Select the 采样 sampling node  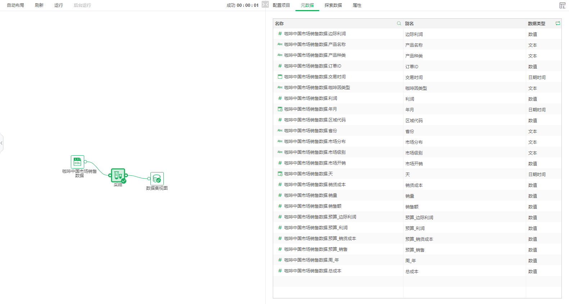point(118,175)
